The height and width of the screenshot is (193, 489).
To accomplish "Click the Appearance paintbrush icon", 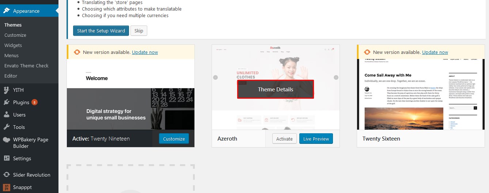I will (x=7, y=11).
